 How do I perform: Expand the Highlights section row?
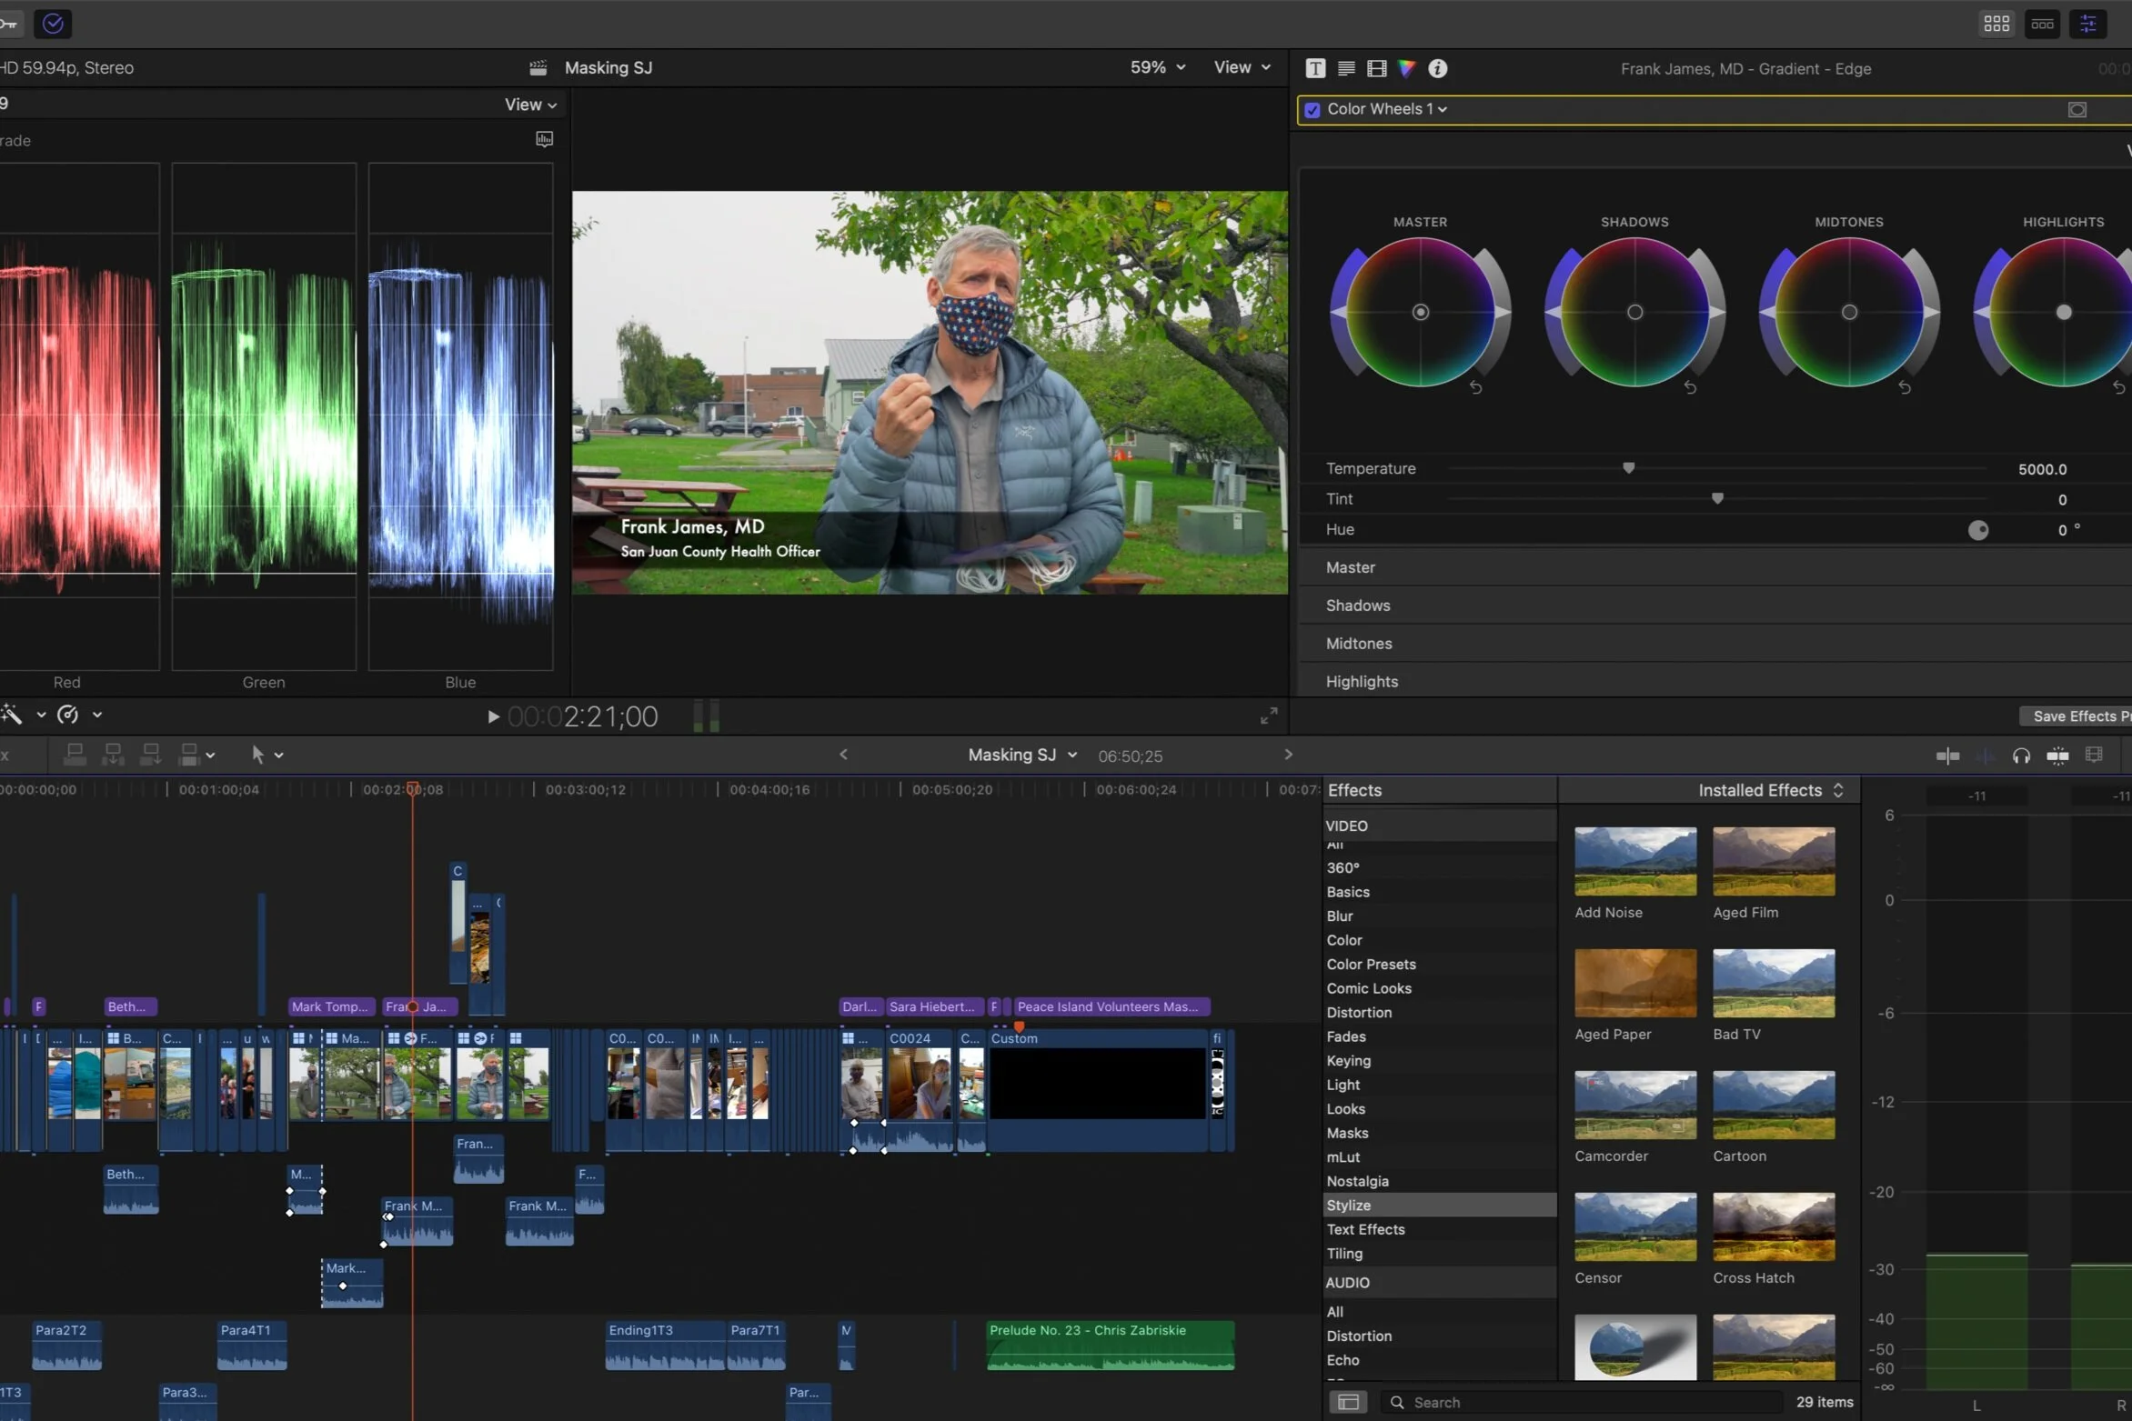1715,682
